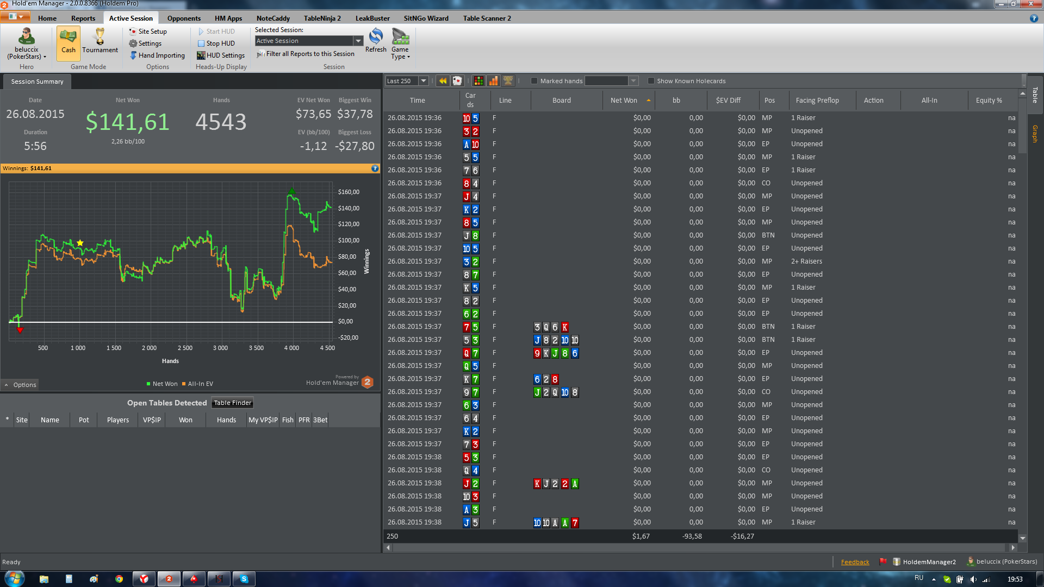Click Start HUD
Screen dimensions: 1044x587
216,32
